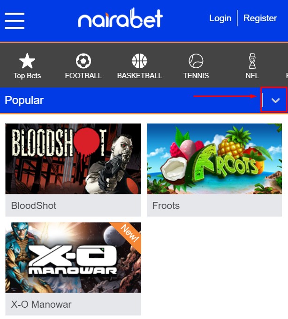Open the FOOTBALL label tab

83,76
